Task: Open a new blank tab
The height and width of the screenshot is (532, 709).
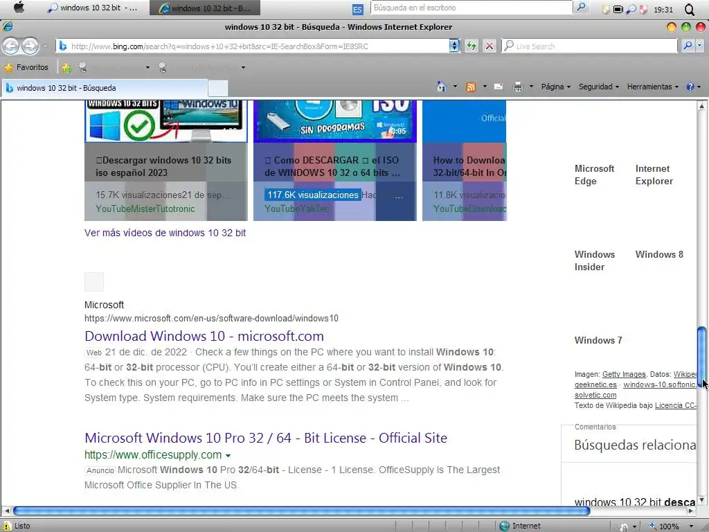Action: click(217, 88)
